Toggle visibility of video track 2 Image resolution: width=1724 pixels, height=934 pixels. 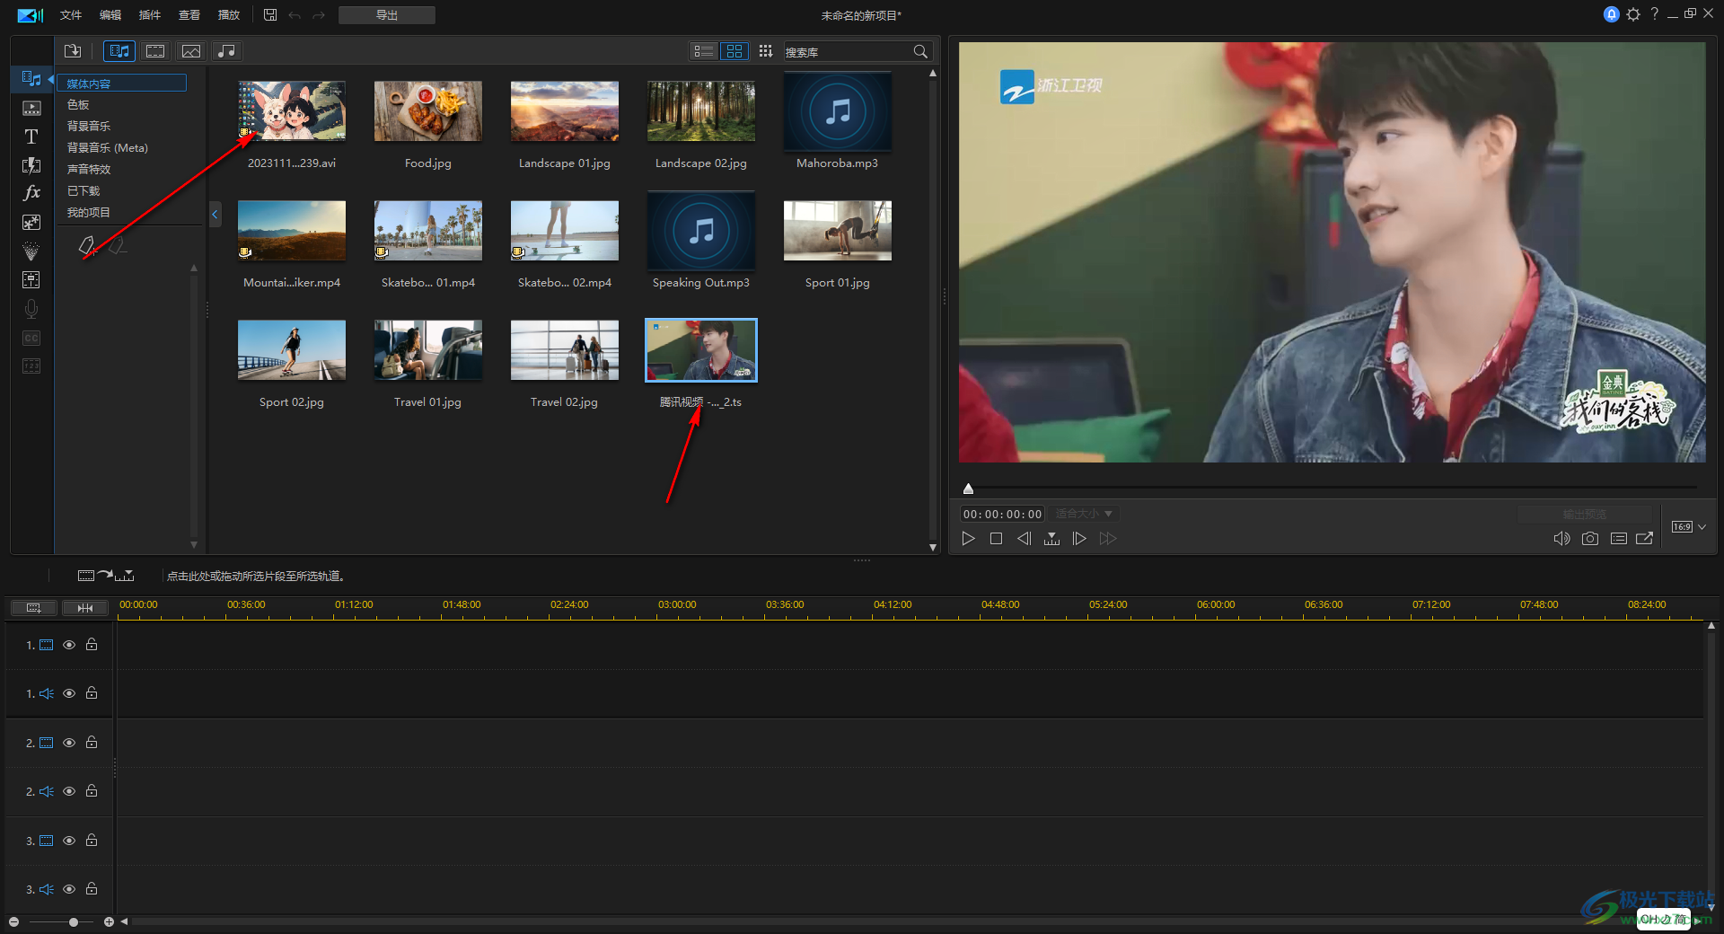click(x=69, y=743)
